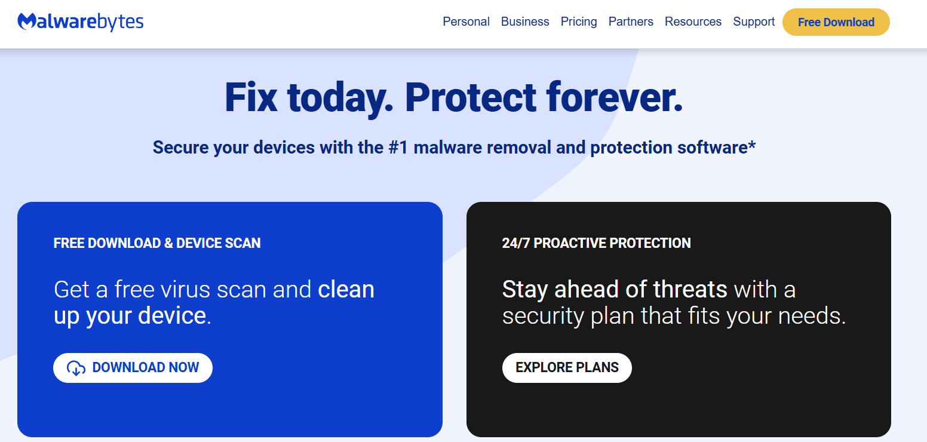Click the Malwarebytes logo

[81, 22]
